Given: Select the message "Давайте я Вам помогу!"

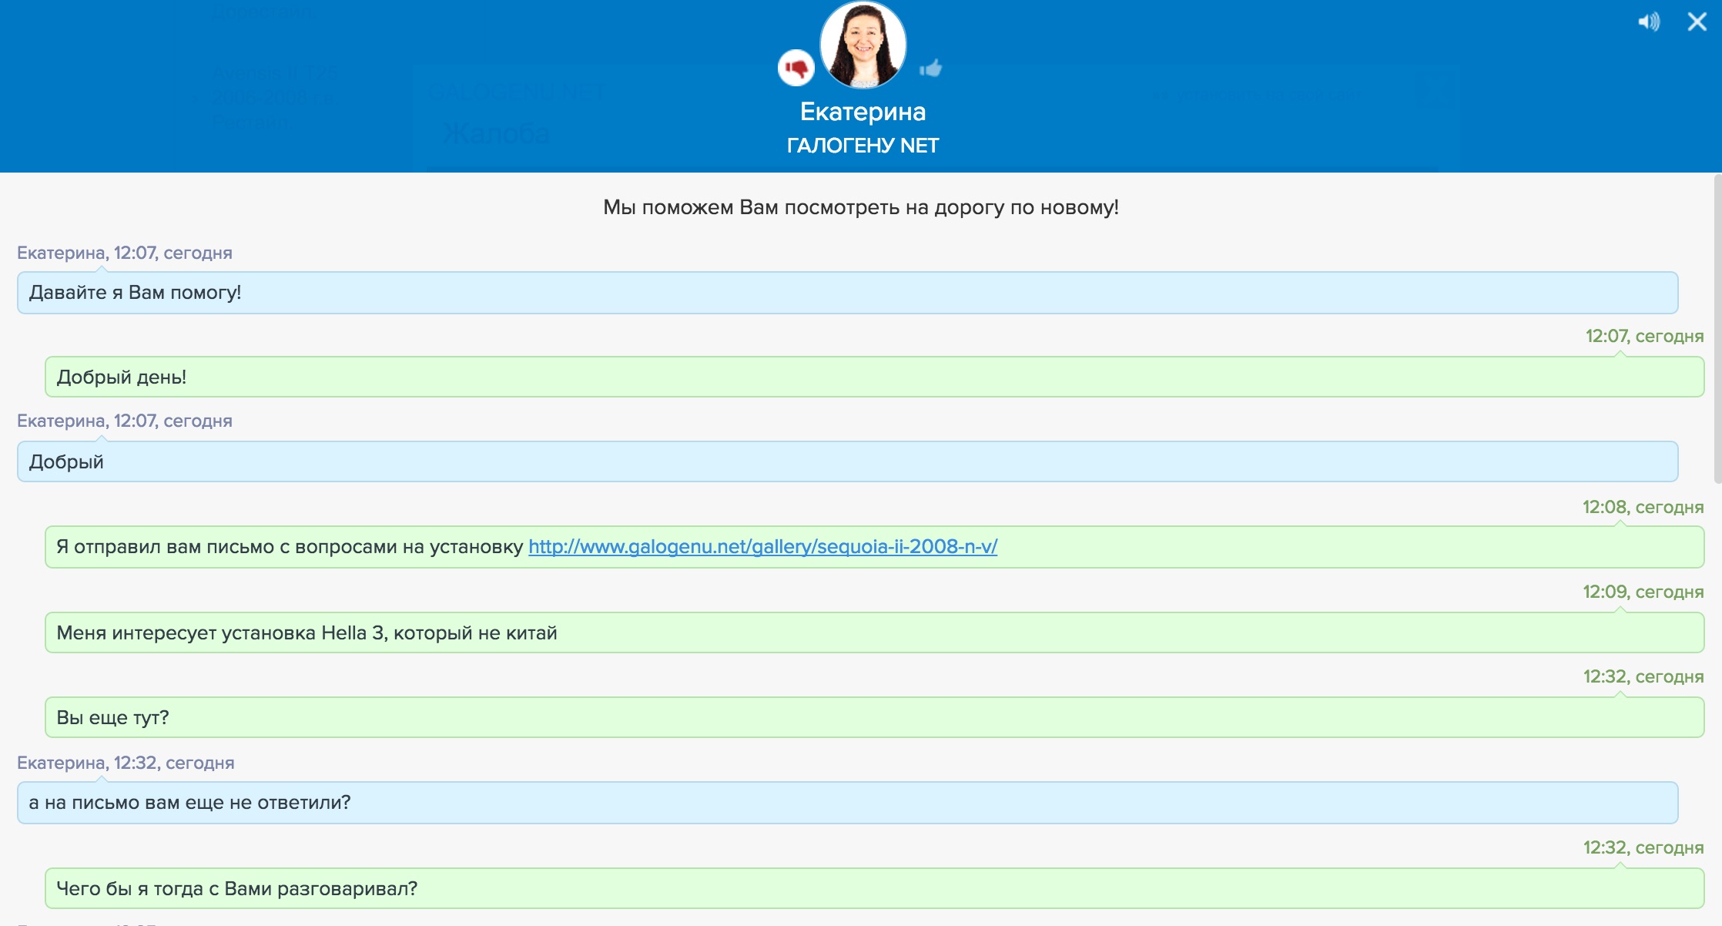Looking at the screenshot, I should coord(136,293).
